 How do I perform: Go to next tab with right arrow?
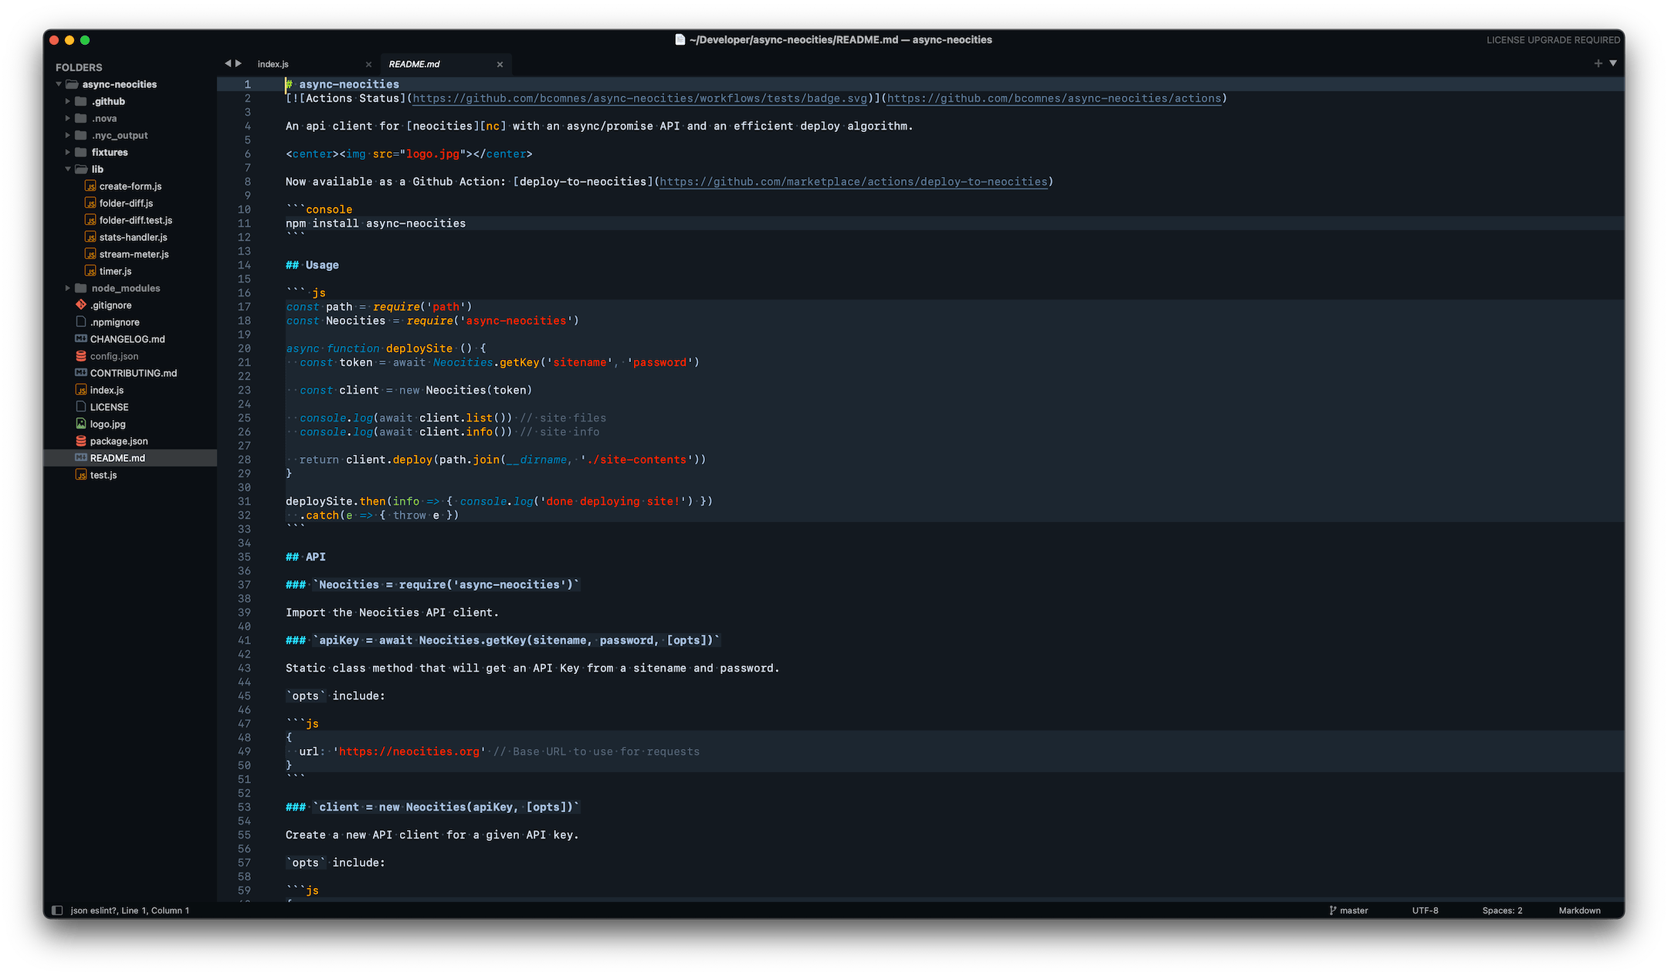point(239,63)
